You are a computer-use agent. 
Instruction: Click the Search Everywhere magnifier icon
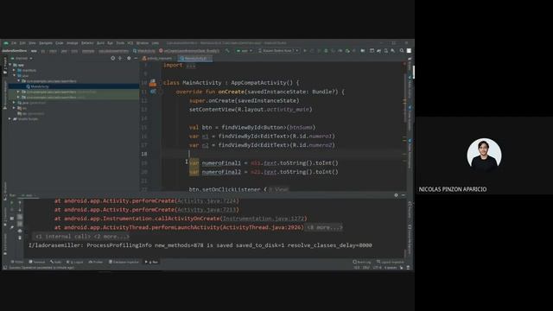(402, 51)
